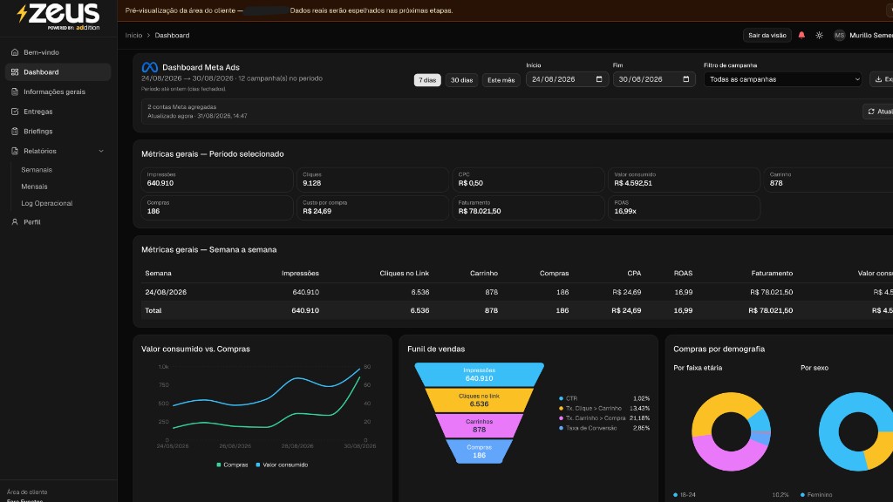The height and width of the screenshot is (502, 893).
Task: Click the Compras 186 metric card
Action: click(217, 207)
